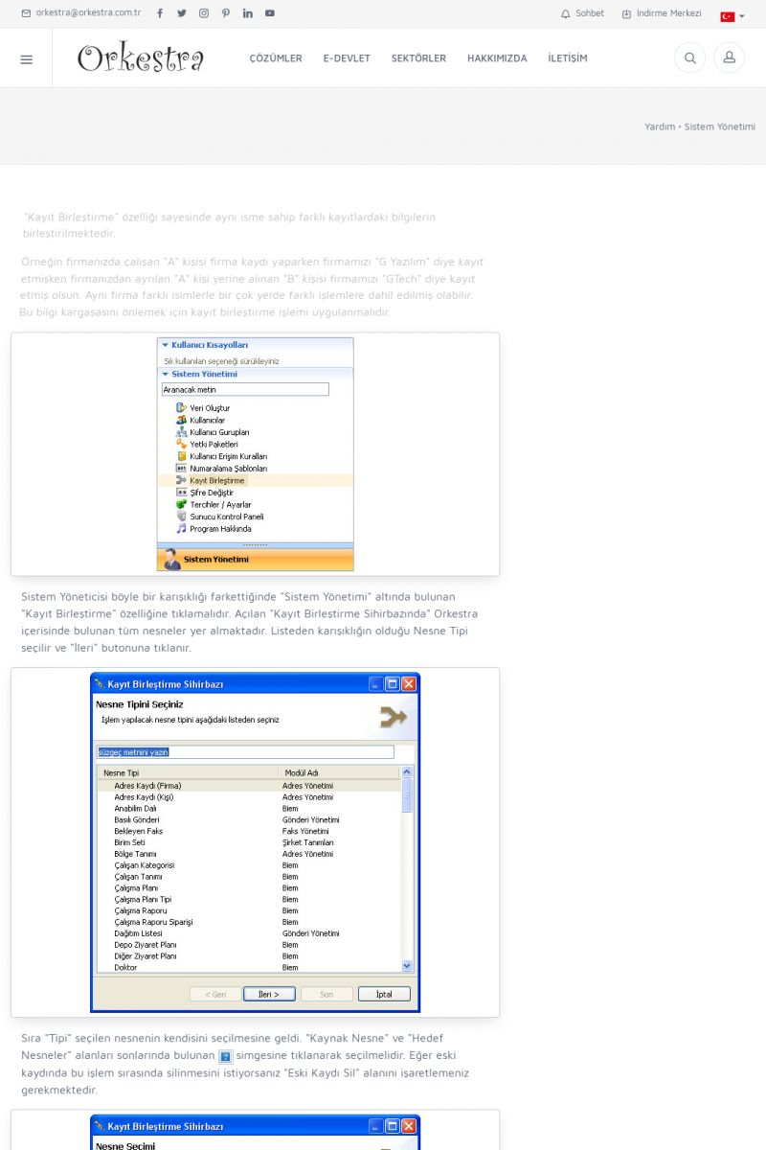Click the Modül Adı column header
The image size is (766, 1150).
click(x=339, y=772)
